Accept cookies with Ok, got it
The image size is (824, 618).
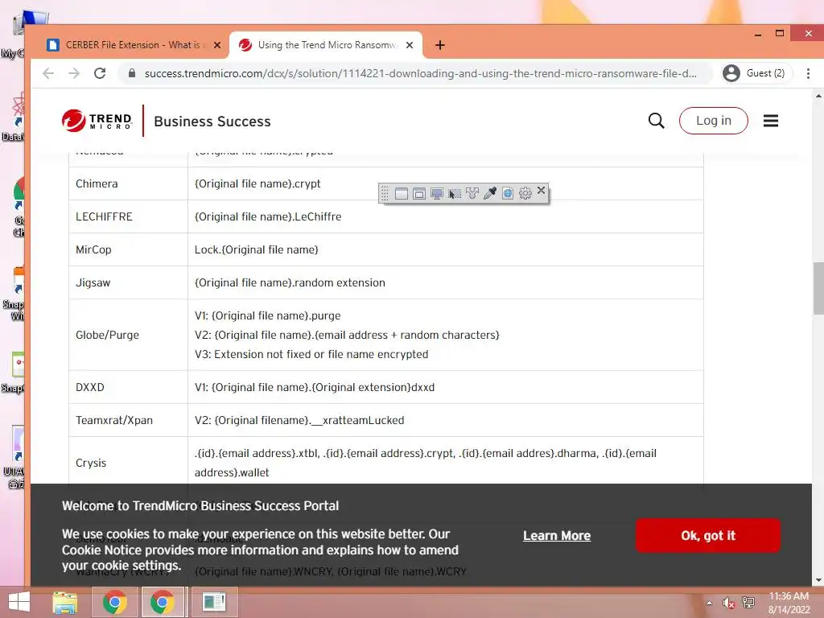point(708,535)
